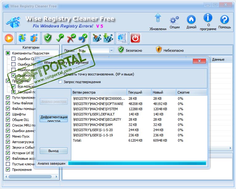The image size is (236, 189).
Task: Click the Total: row label
Action: pos(77,140)
